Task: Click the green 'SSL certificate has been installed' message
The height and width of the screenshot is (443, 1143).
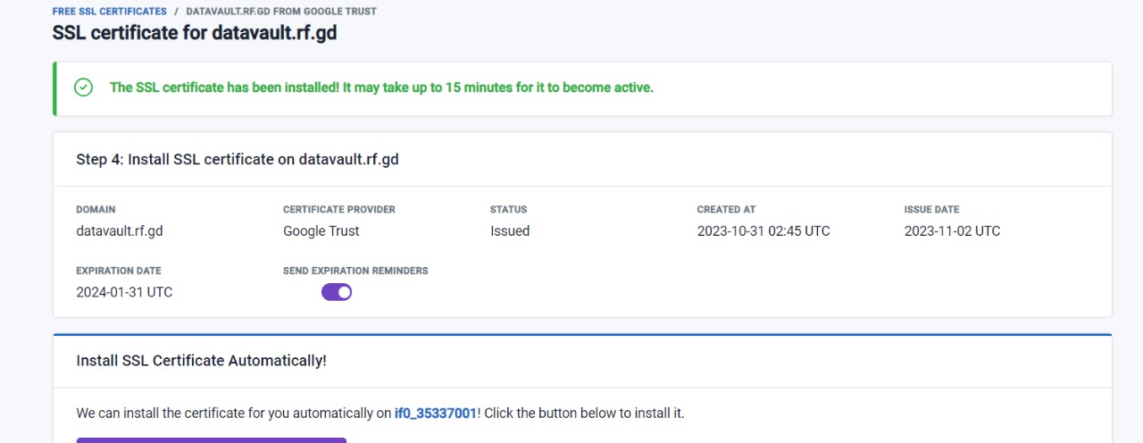Action: click(381, 88)
